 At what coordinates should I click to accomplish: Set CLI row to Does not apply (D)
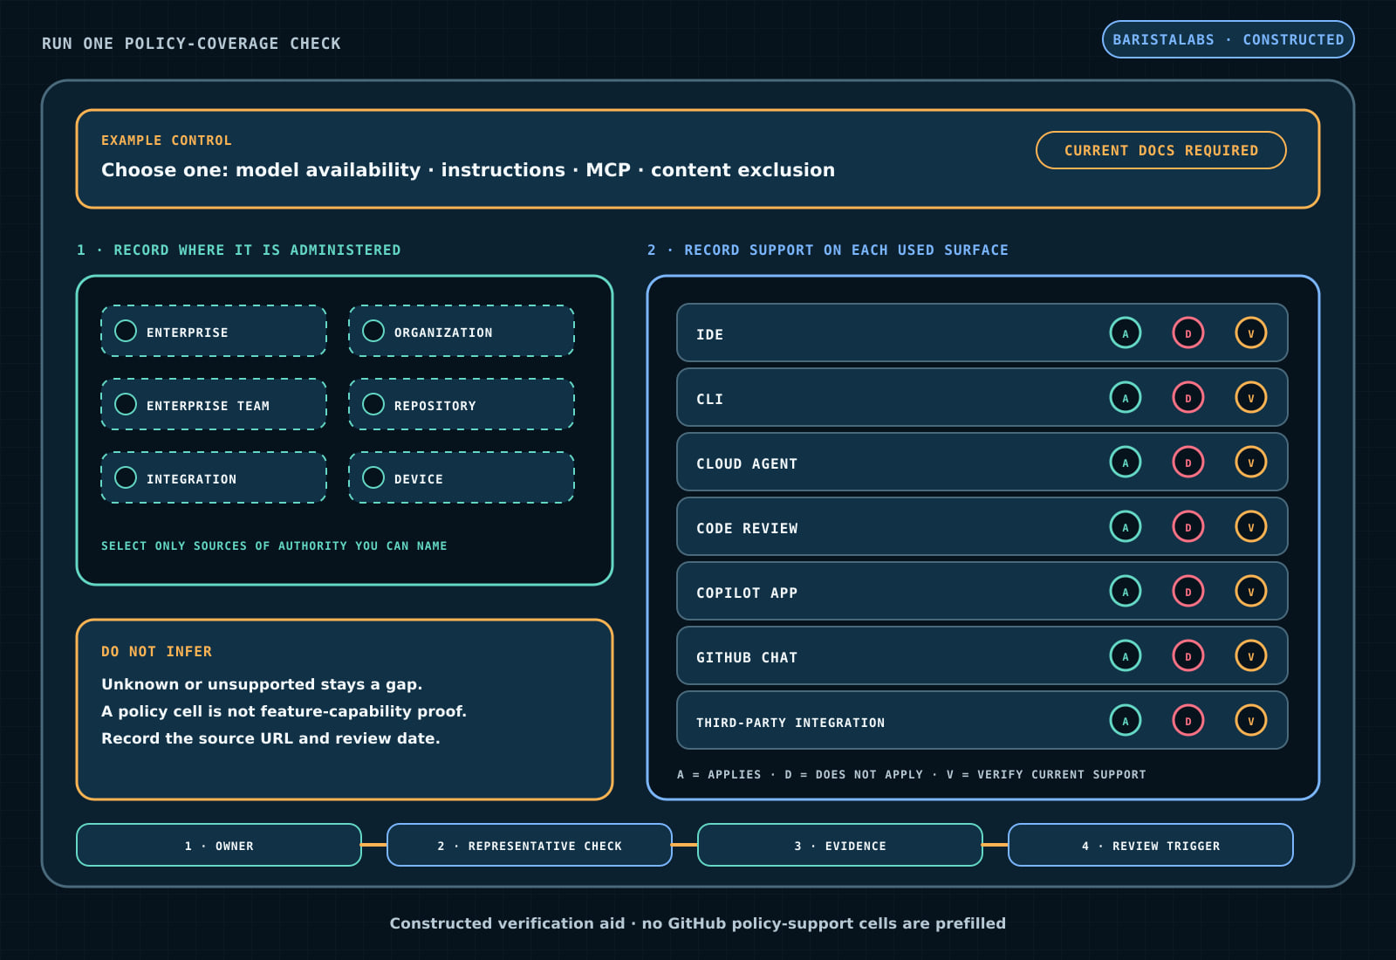click(1188, 397)
